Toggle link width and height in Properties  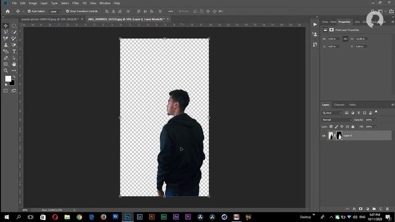pos(345,39)
